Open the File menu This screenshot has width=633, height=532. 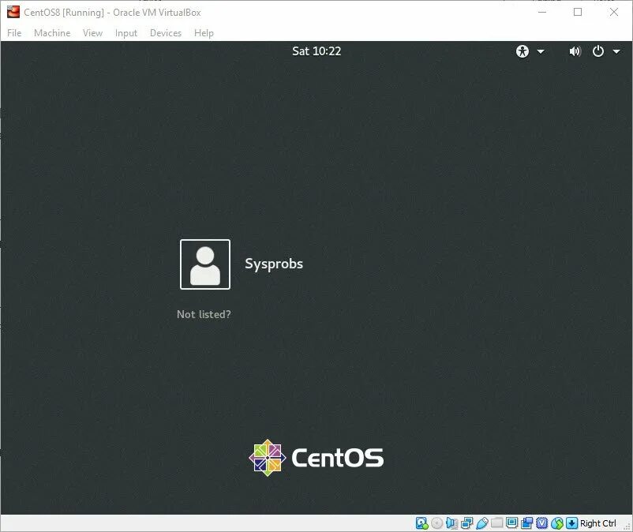(x=14, y=33)
